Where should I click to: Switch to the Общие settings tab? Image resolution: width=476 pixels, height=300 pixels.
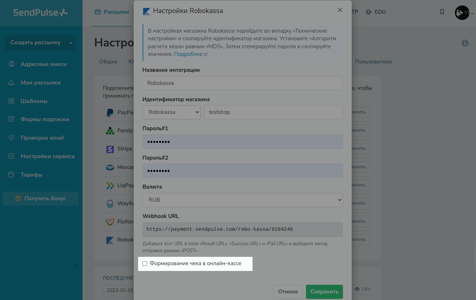pos(108,62)
